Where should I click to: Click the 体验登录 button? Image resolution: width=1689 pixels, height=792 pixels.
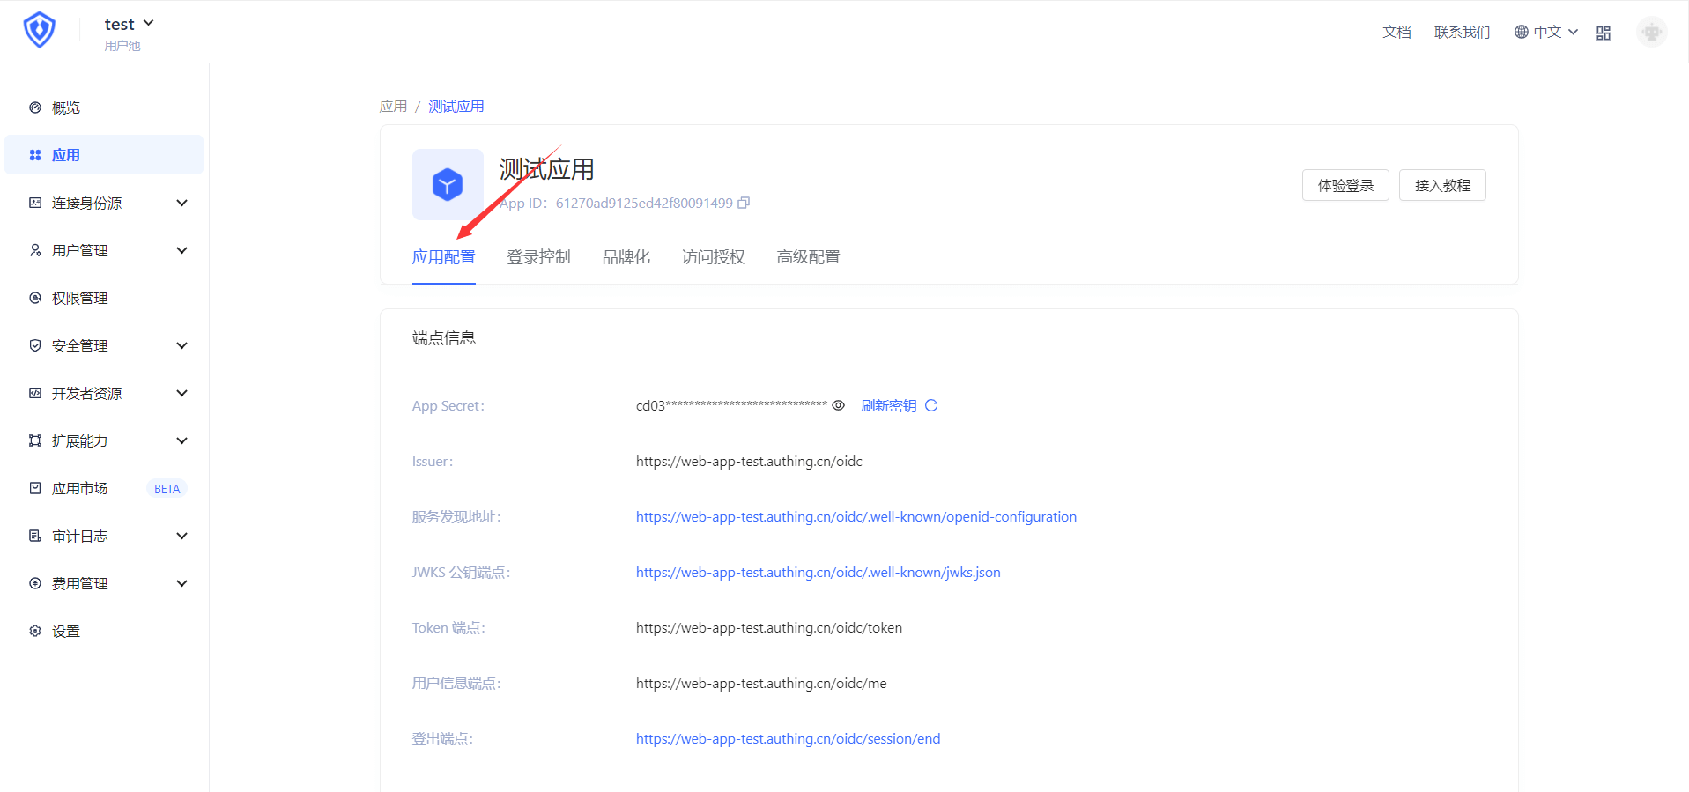tap(1345, 185)
